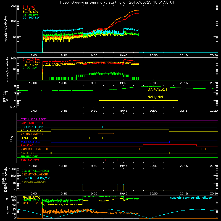Select the BAD_PACKETS flag label
The height and width of the screenshot is (221, 221).
point(30,160)
